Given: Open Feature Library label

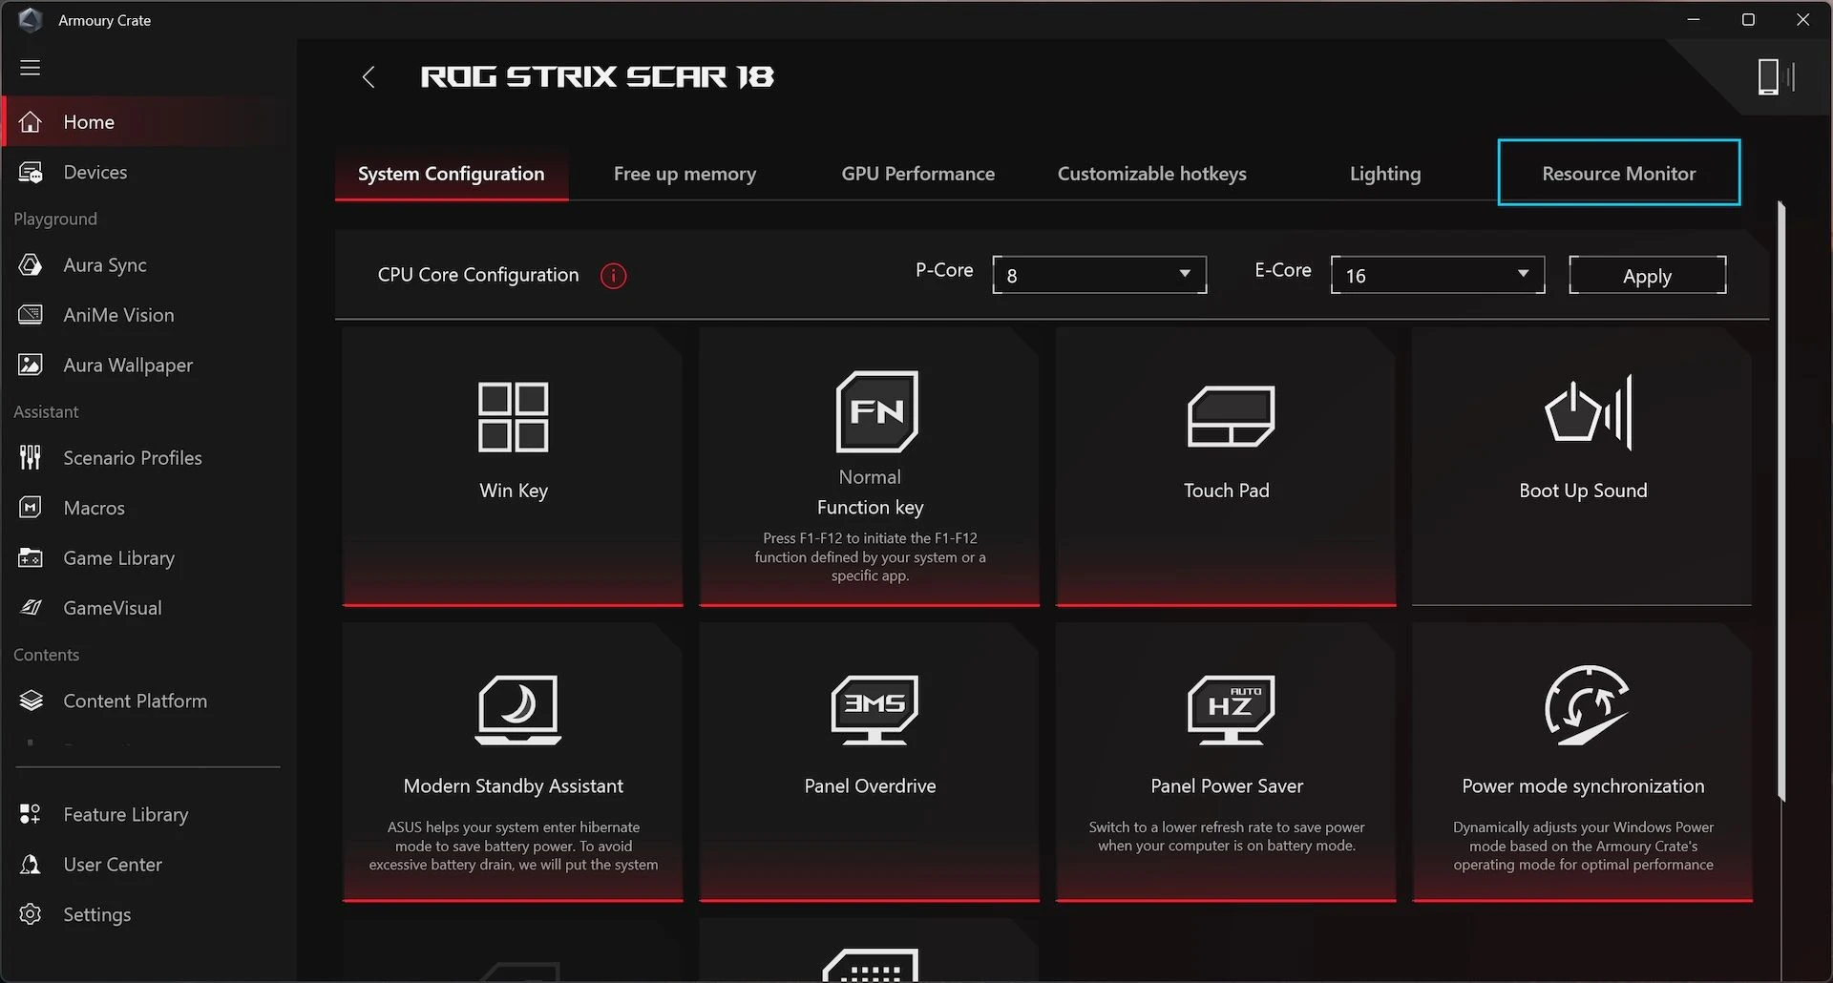Looking at the screenshot, I should (126, 814).
